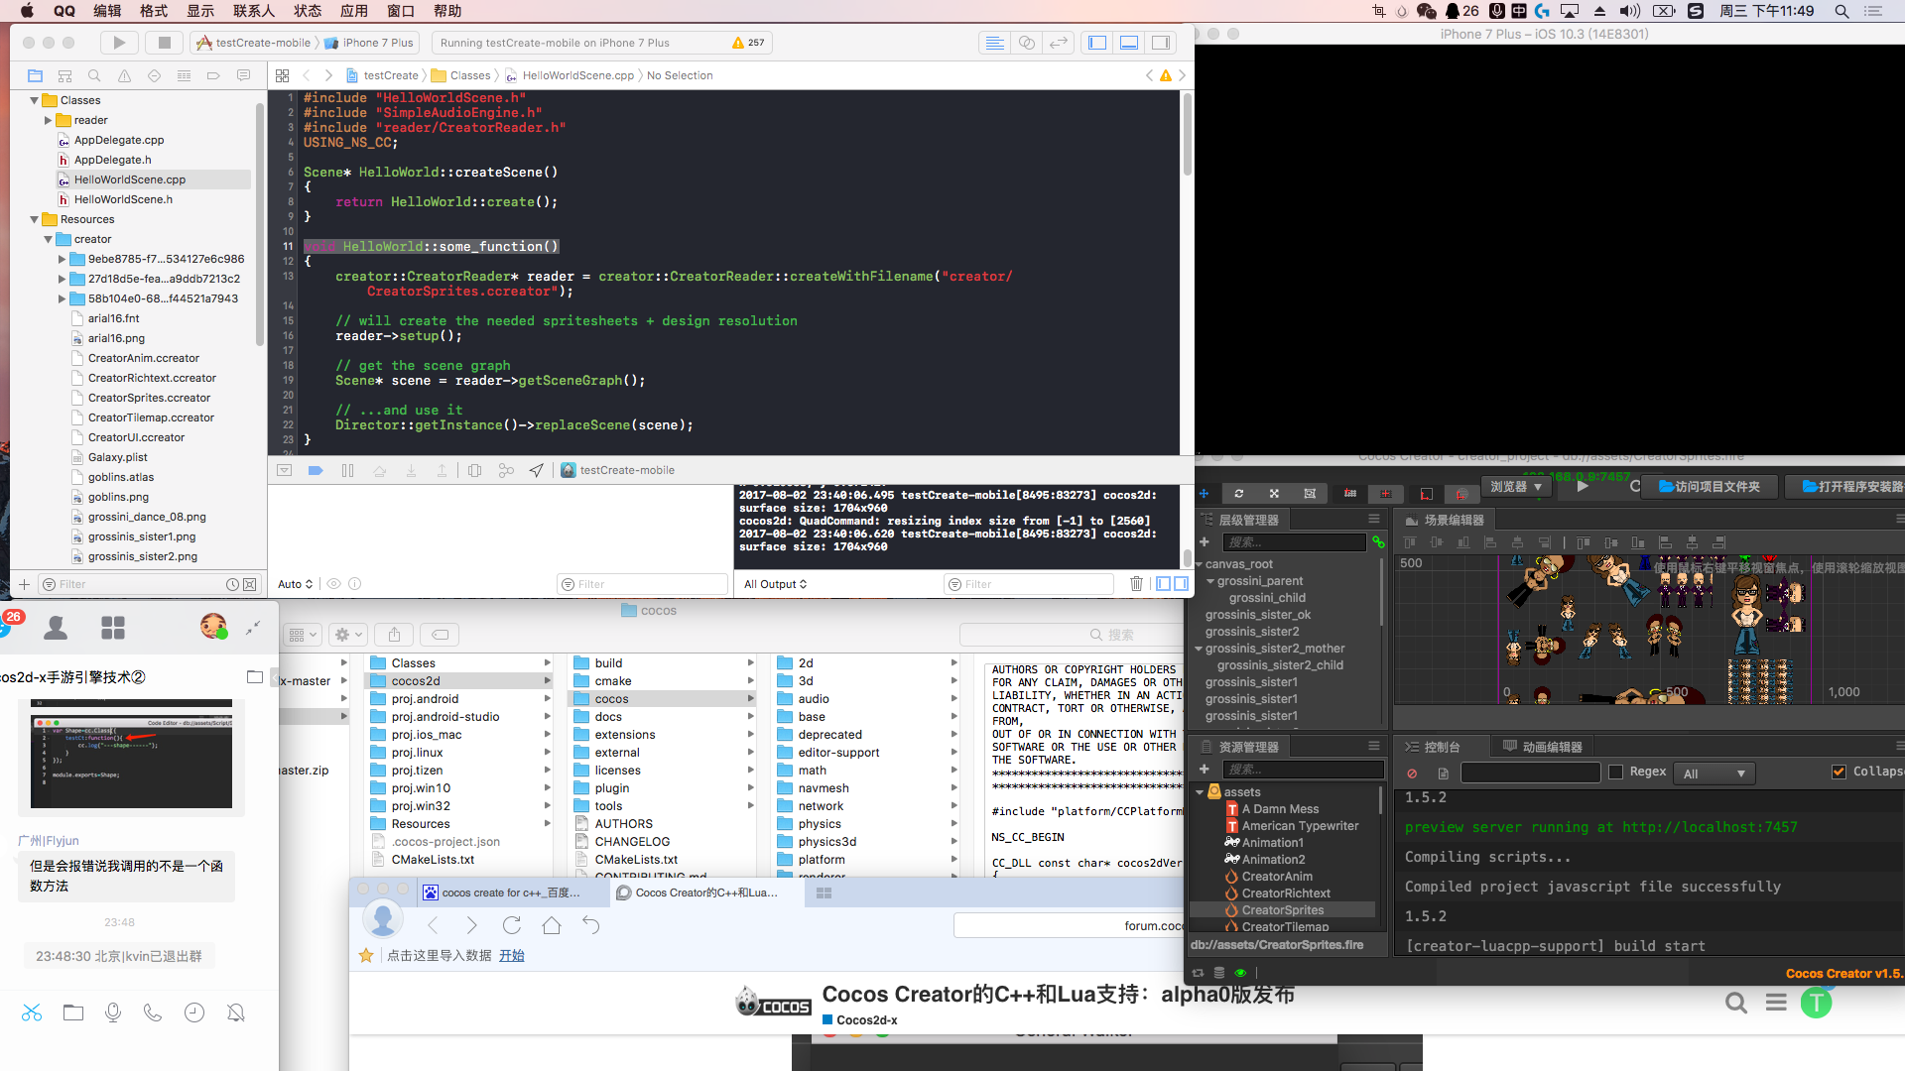Clear the Cocos console with the block icon
Viewport: 1905px width, 1071px height.
pyautogui.click(x=1413, y=773)
